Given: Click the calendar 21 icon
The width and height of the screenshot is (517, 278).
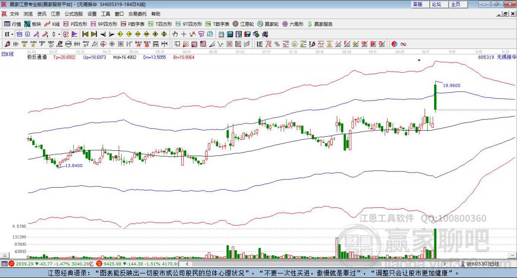Looking at the screenshot, I should pyautogui.click(x=221, y=34).
